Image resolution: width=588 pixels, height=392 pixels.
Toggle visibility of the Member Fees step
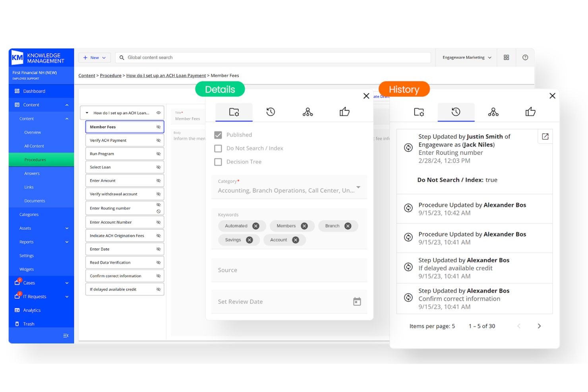[158, 127]
